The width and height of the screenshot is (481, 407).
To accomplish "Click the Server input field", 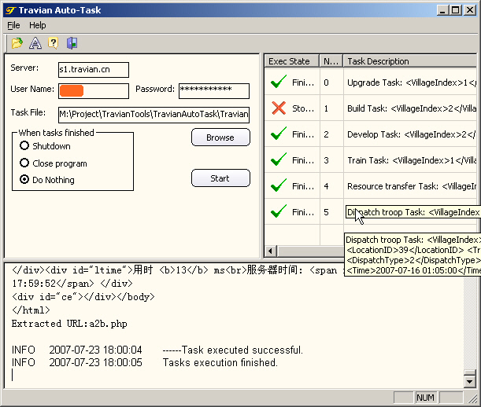I will (94, 70).
